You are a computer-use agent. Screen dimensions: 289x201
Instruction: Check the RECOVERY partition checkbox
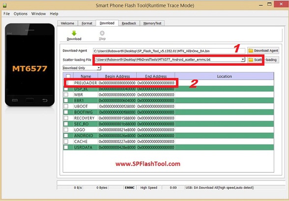click(66, 118)
